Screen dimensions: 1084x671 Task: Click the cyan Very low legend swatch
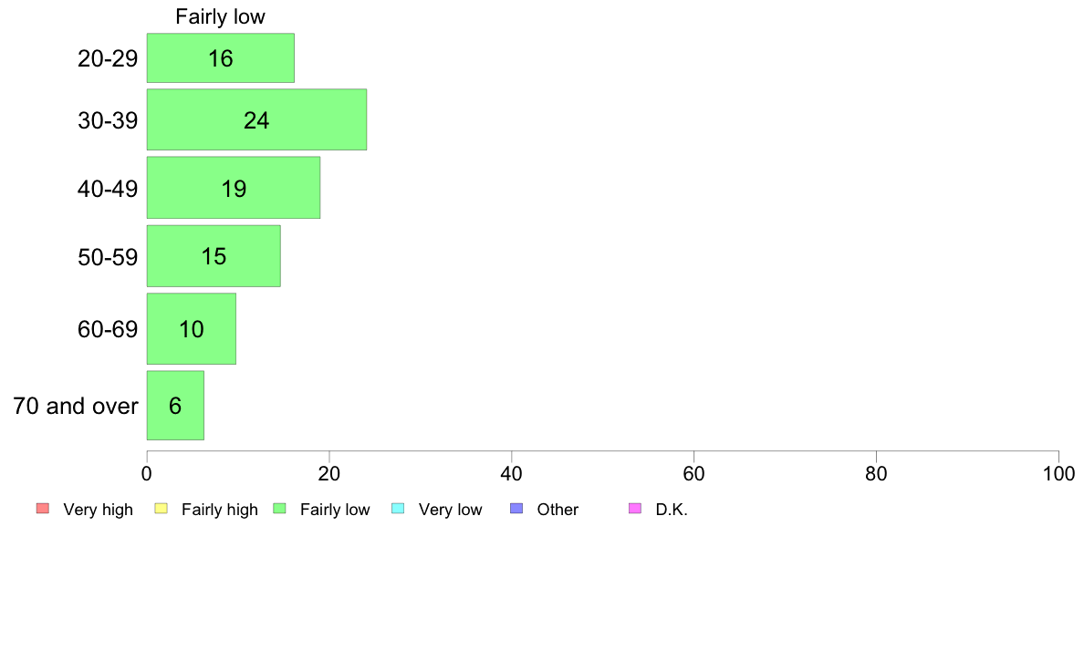(x=398, y=509)
